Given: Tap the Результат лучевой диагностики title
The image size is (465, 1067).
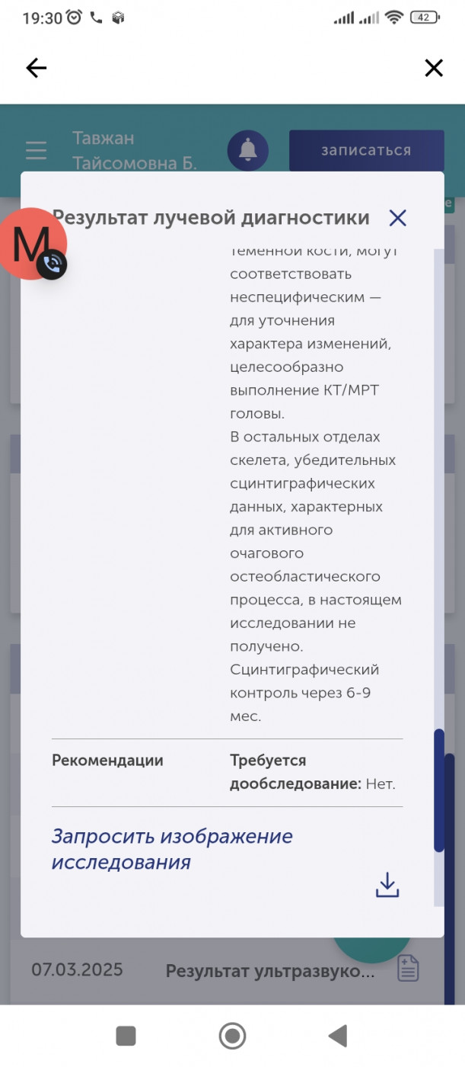Looking at the screenshot, I should pyautogui.click(x=211, y=218).
